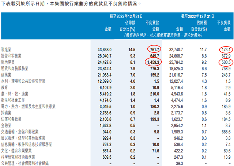The height and width of the screenshot is (166, 234).
Task: Click the value 28,040.7
Action: coord(105,56)
